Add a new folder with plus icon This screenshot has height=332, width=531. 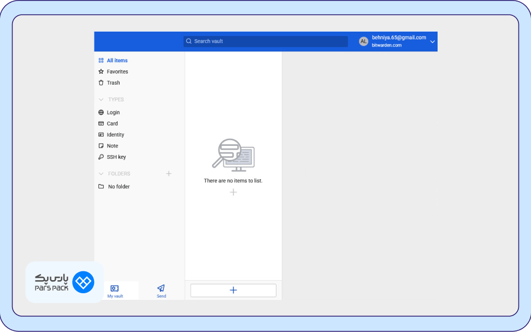(169, 174)
